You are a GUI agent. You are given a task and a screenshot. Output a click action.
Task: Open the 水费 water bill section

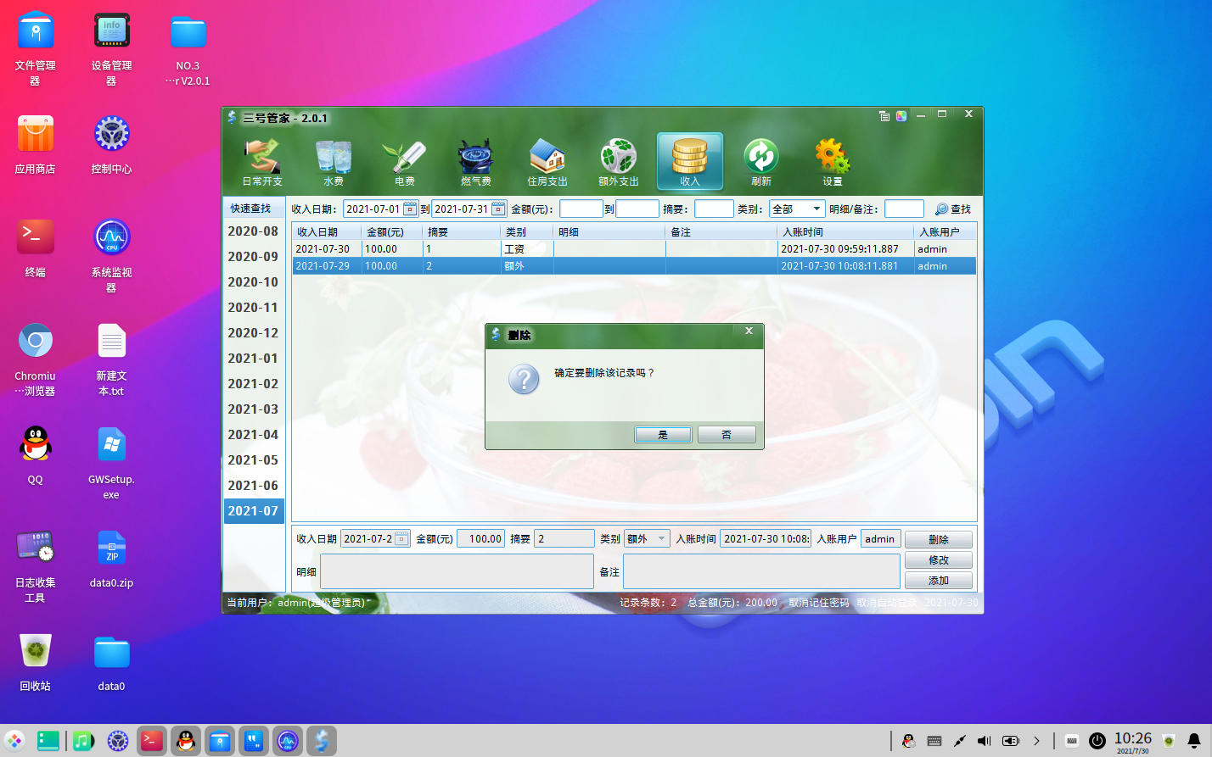[x=334, y=162]
